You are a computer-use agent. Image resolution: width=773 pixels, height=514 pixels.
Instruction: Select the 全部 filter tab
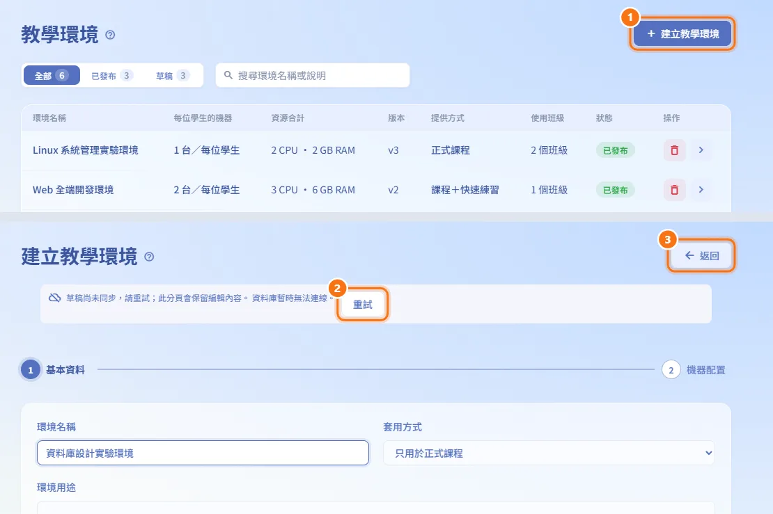(52, 75)
